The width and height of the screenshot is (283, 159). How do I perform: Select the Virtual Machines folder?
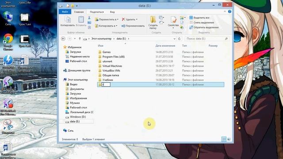pos(112,66)
